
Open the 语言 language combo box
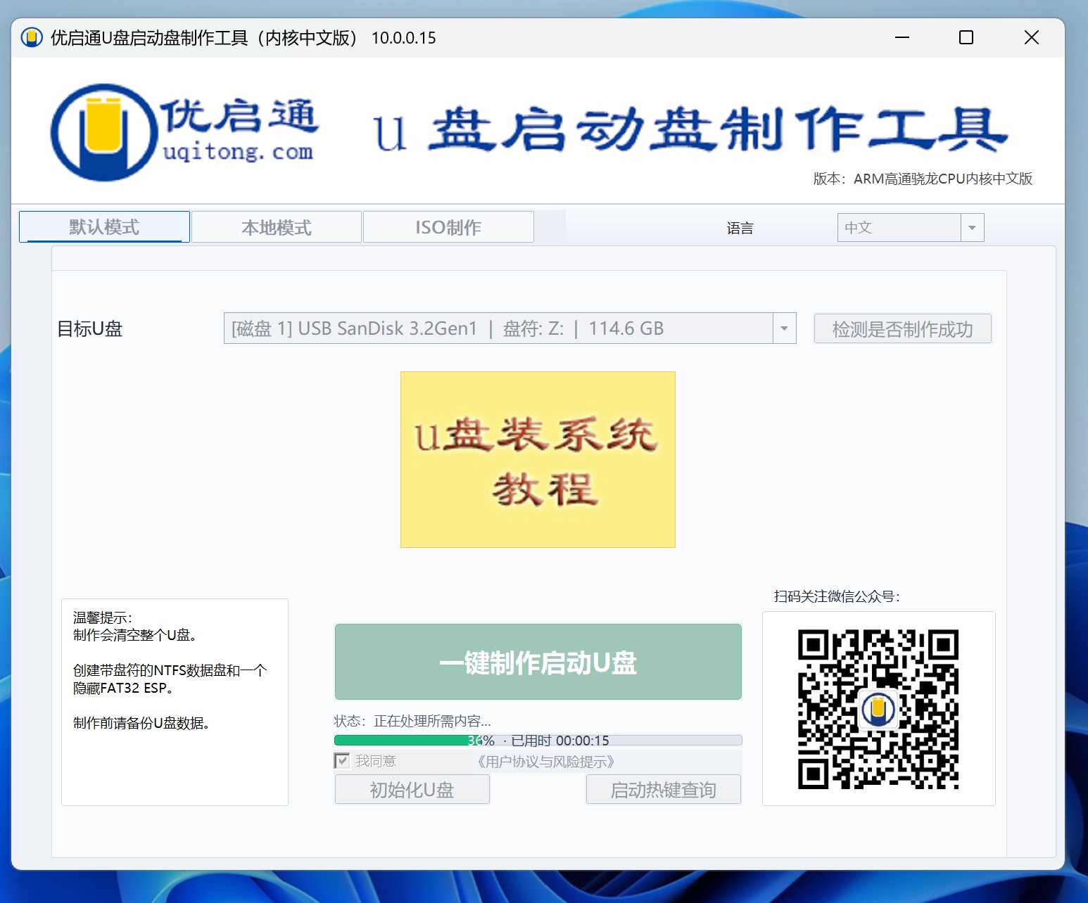(x=910, y=227)
